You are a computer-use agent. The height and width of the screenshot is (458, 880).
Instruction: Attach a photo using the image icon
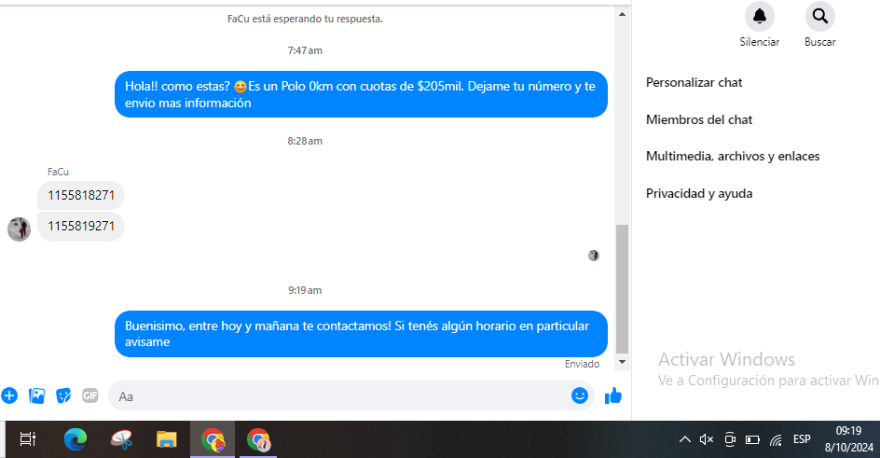(37, 396)
